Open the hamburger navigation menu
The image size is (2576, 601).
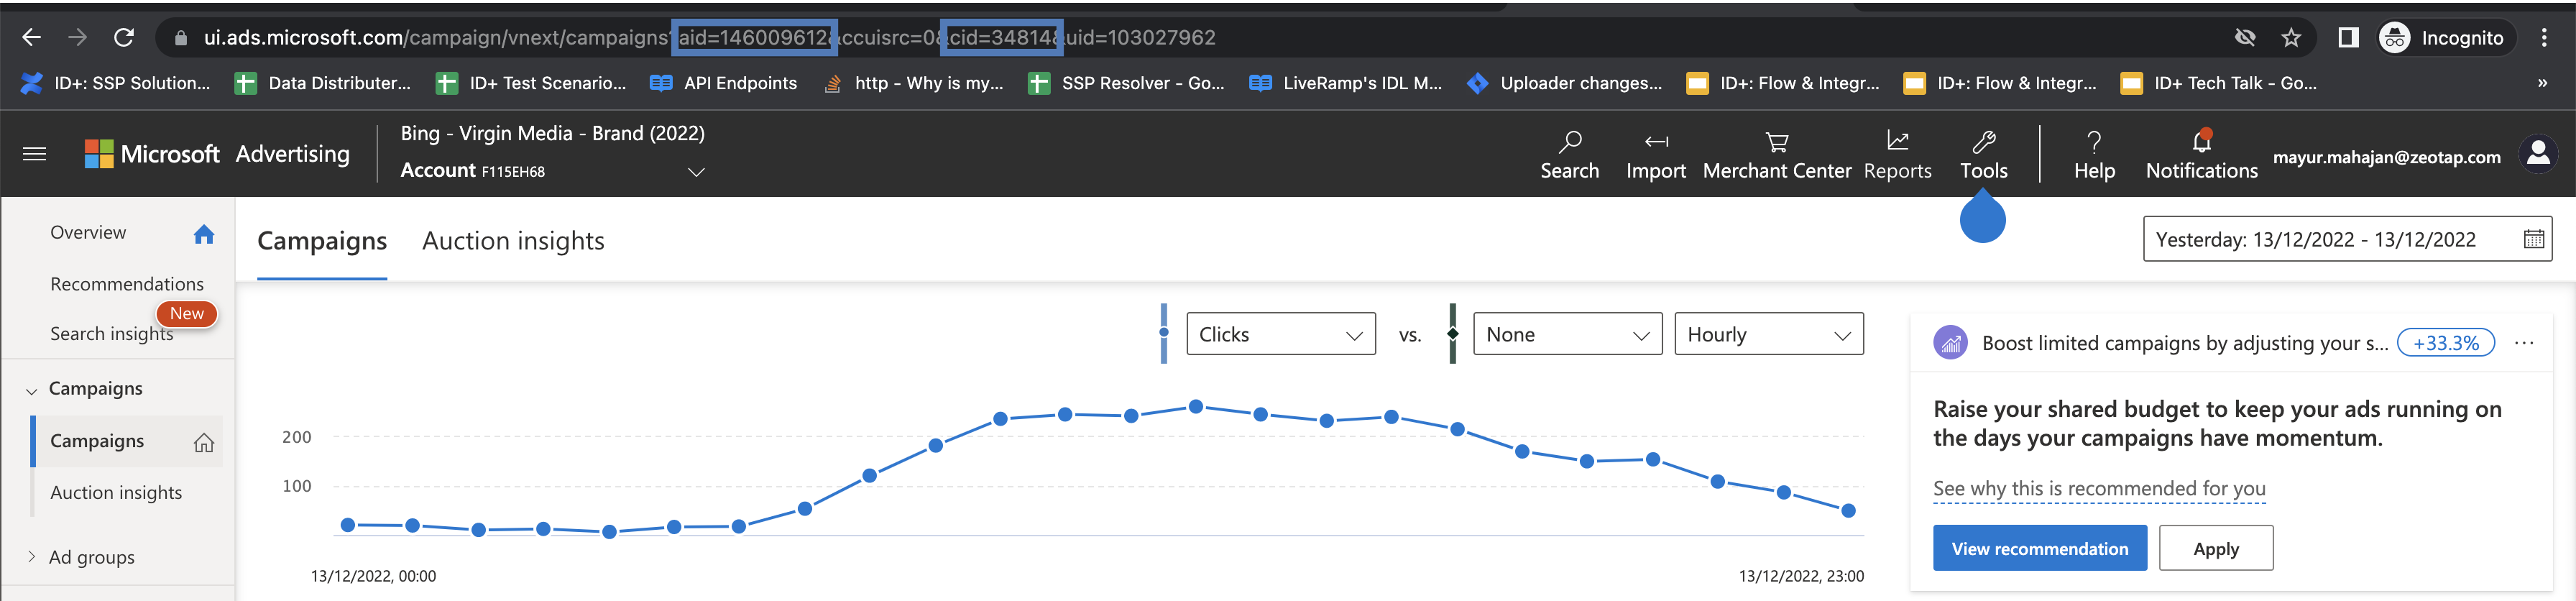(34, 153)
